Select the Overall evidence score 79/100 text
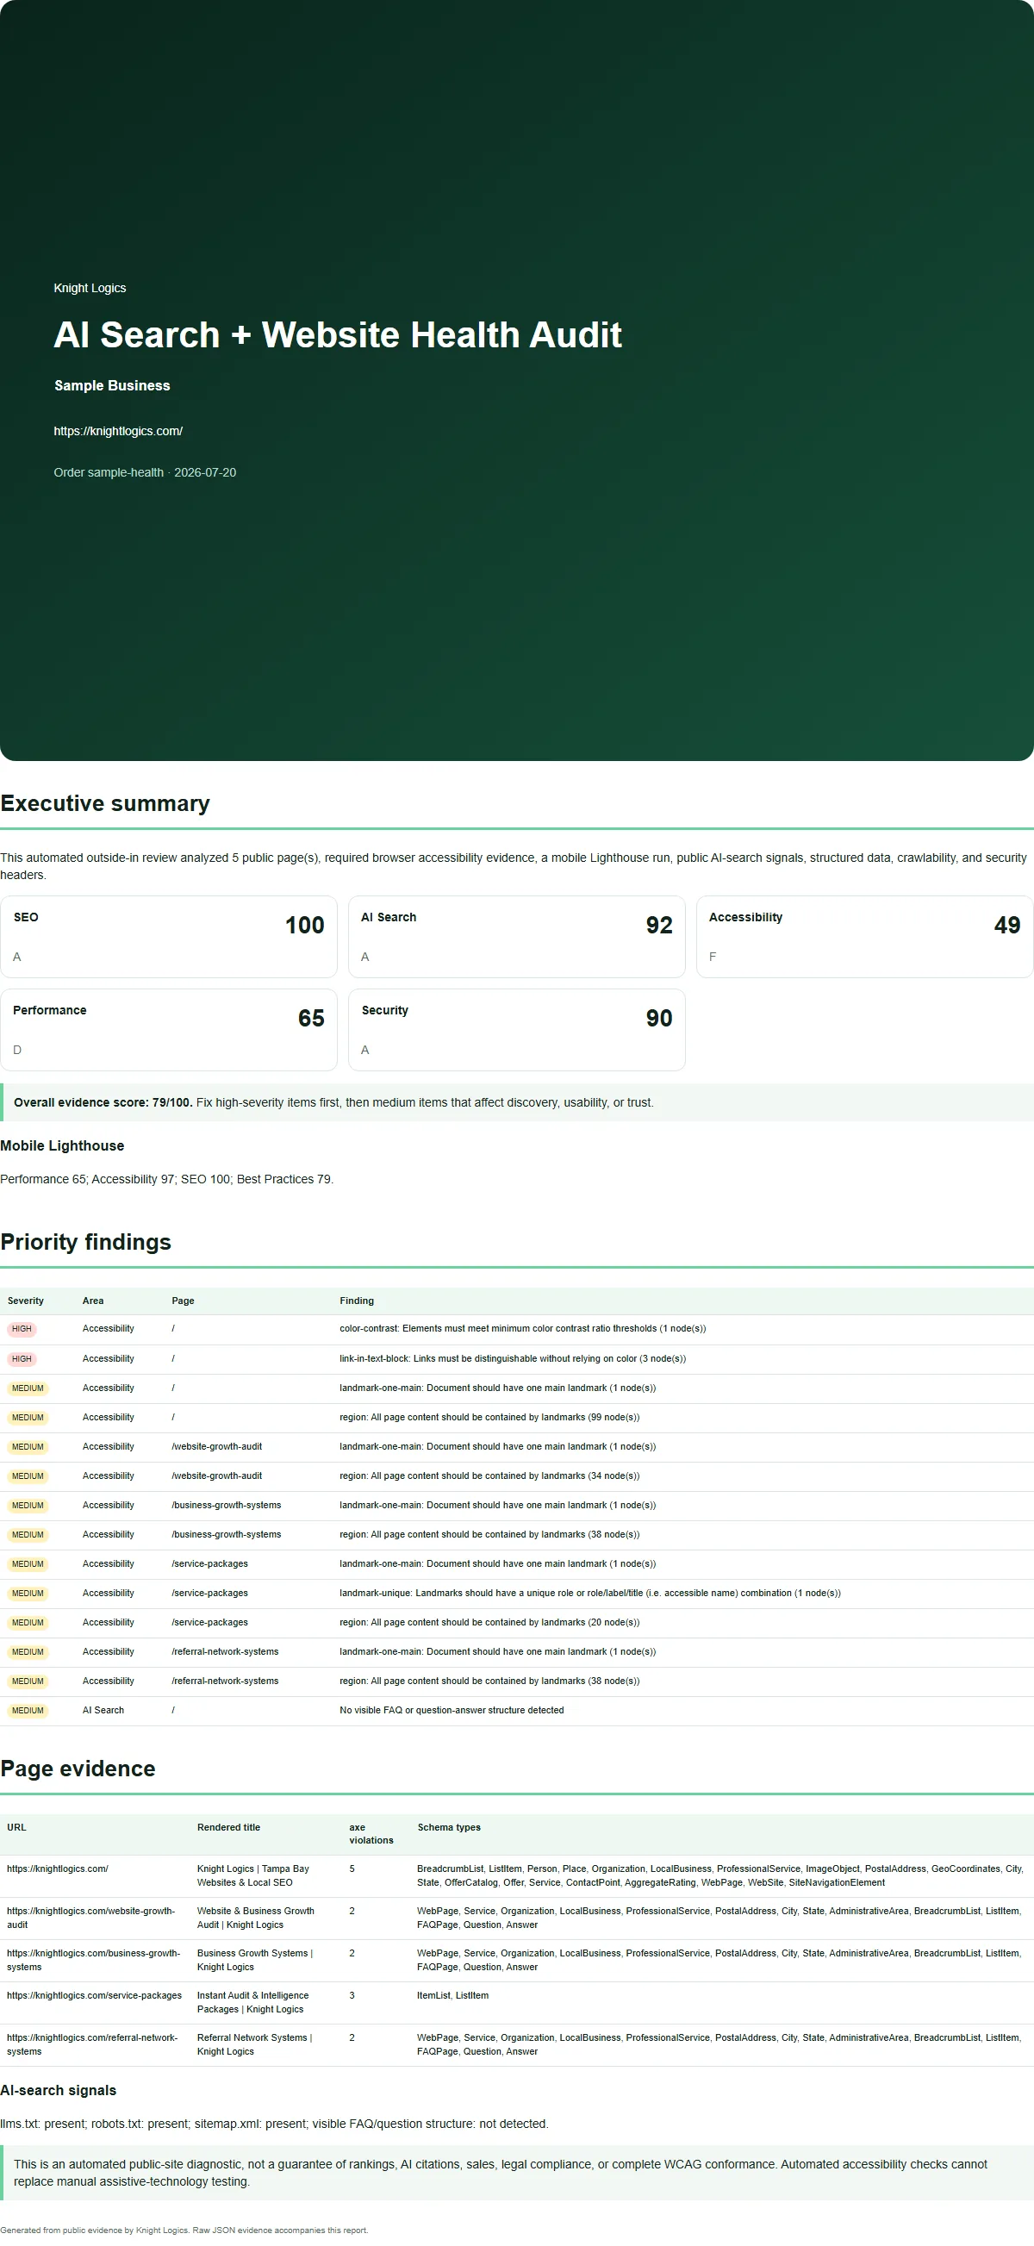This screenshot has height=2246, width=1034. coord(103,1103)
